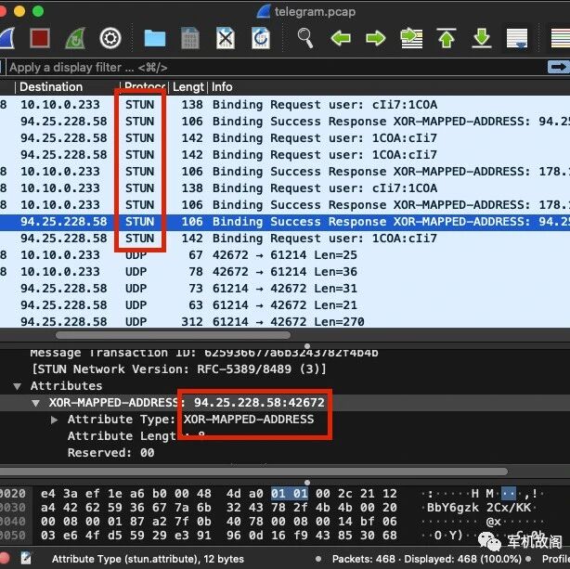Jump to last packet arrow
This screenshot has height=569, width=570.
point(482,38)
